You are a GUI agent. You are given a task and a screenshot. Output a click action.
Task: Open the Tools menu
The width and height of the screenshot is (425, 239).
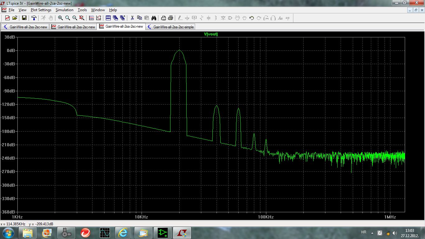pos(82,10)
